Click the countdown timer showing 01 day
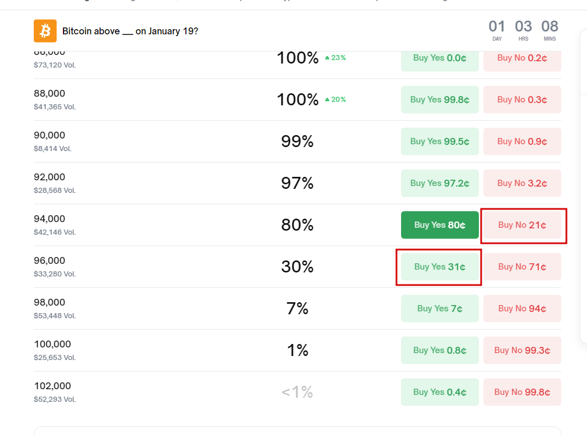This screenshot has height=435, width=587. (497, 30)
